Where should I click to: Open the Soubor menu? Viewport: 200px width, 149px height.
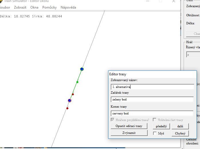coord(5,7)
